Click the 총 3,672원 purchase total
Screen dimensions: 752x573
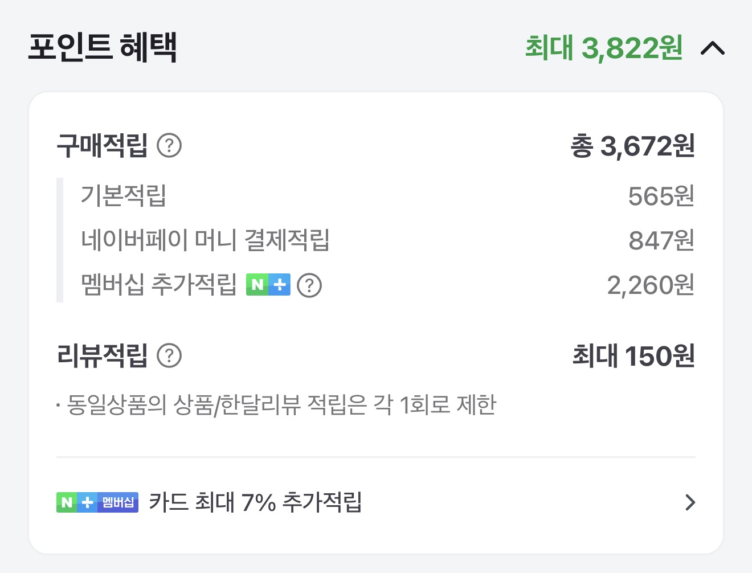632,146
